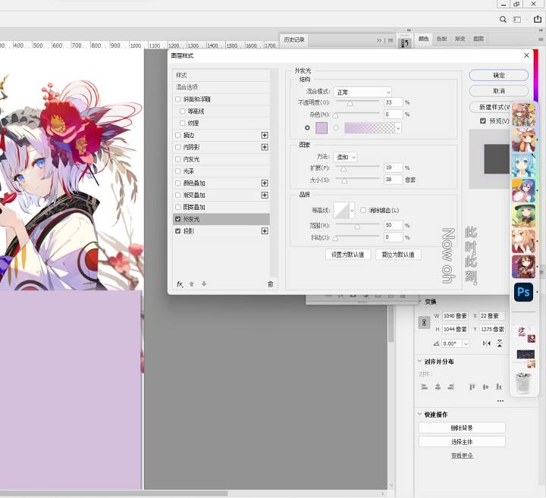
Task: Delete effect with trash icon in style list
Action: [x=270, y=284]
